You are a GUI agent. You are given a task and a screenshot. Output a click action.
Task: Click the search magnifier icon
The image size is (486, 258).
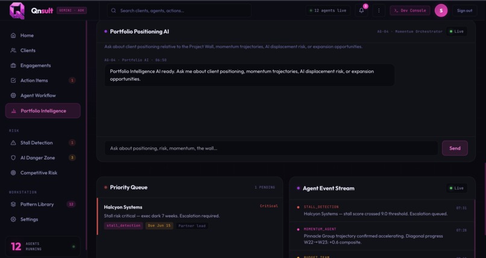(113, 10)
